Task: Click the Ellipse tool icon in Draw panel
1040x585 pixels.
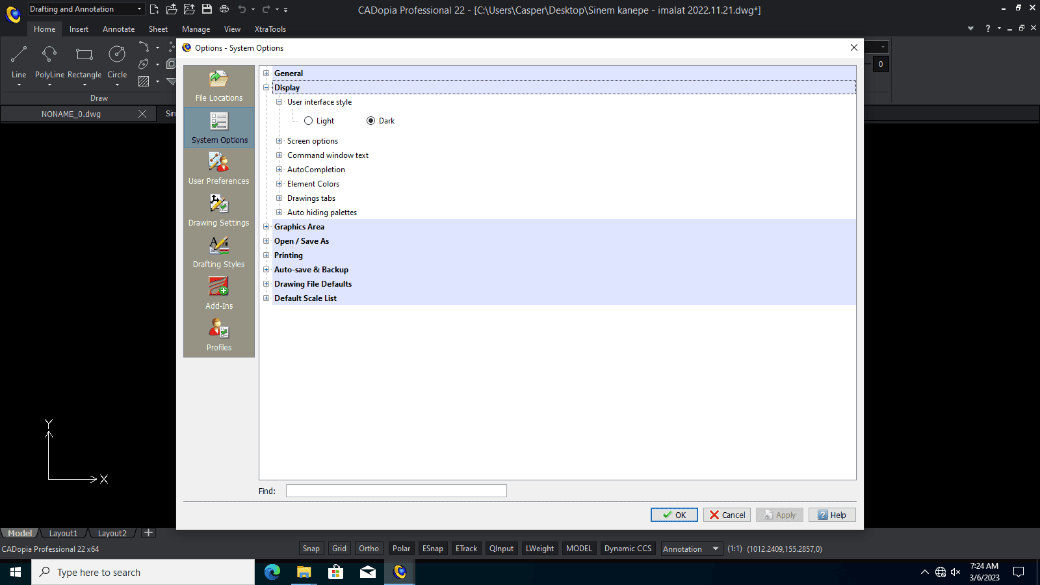Action: 144,64
